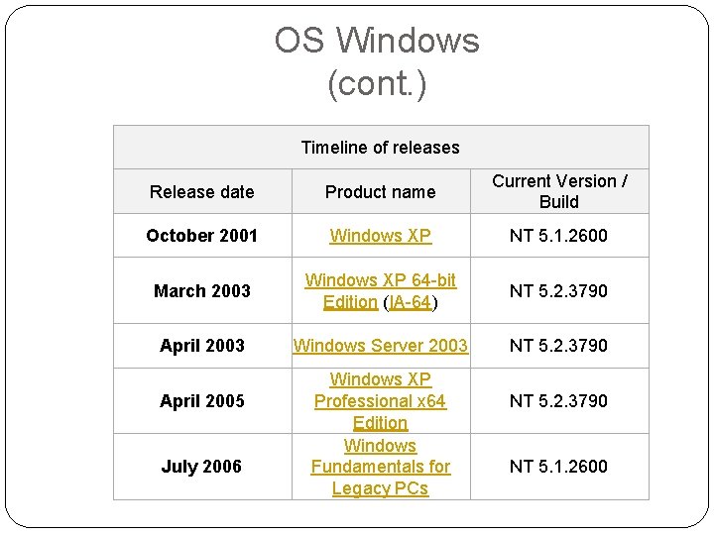Select the build number for October 2001

(x=558, y=236)
